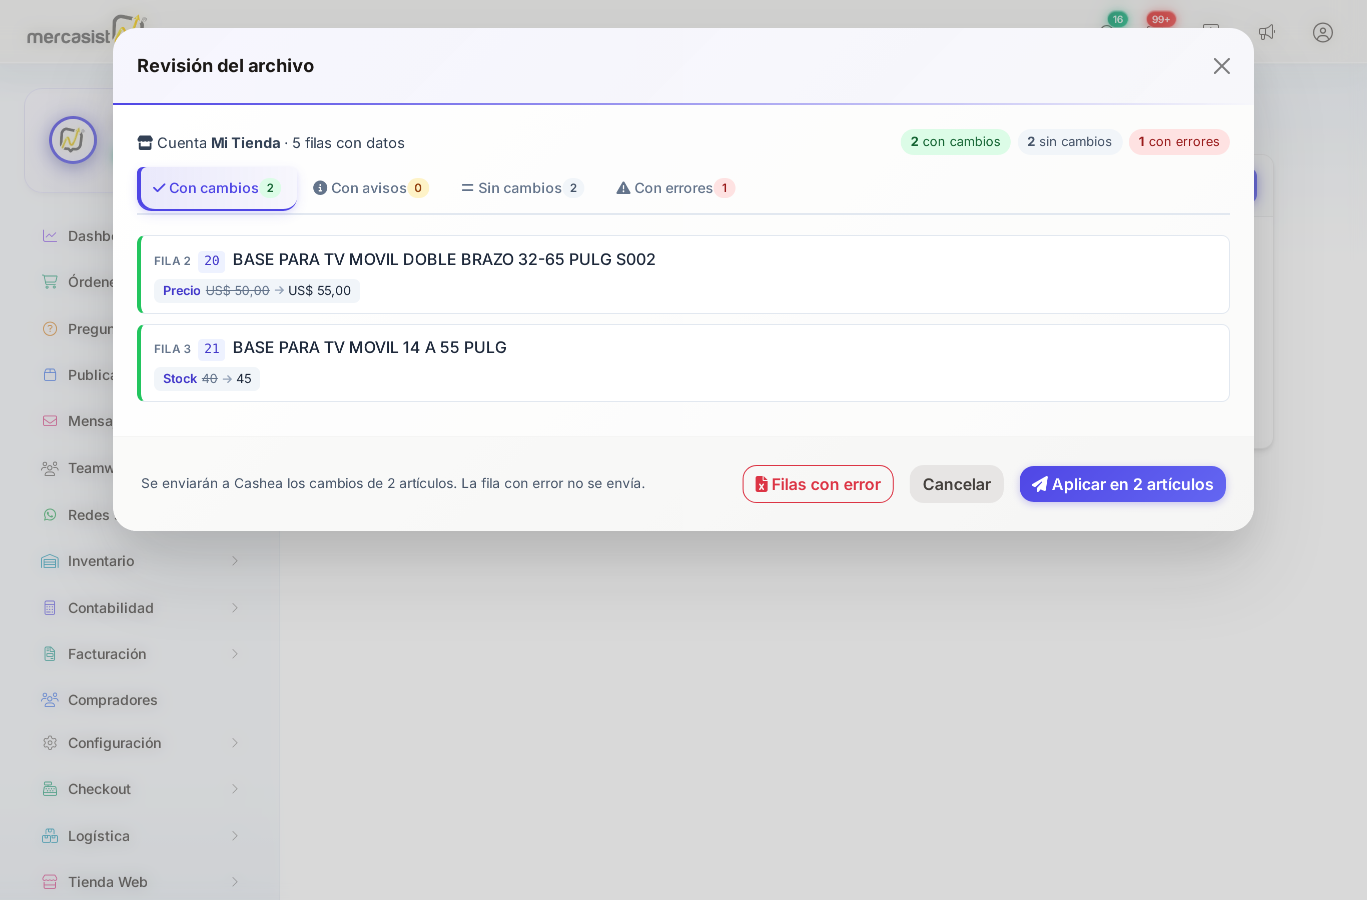1367x900 pixels.
Task: Click the green 16 notification badge
Action: click(x=1118, y=19)
